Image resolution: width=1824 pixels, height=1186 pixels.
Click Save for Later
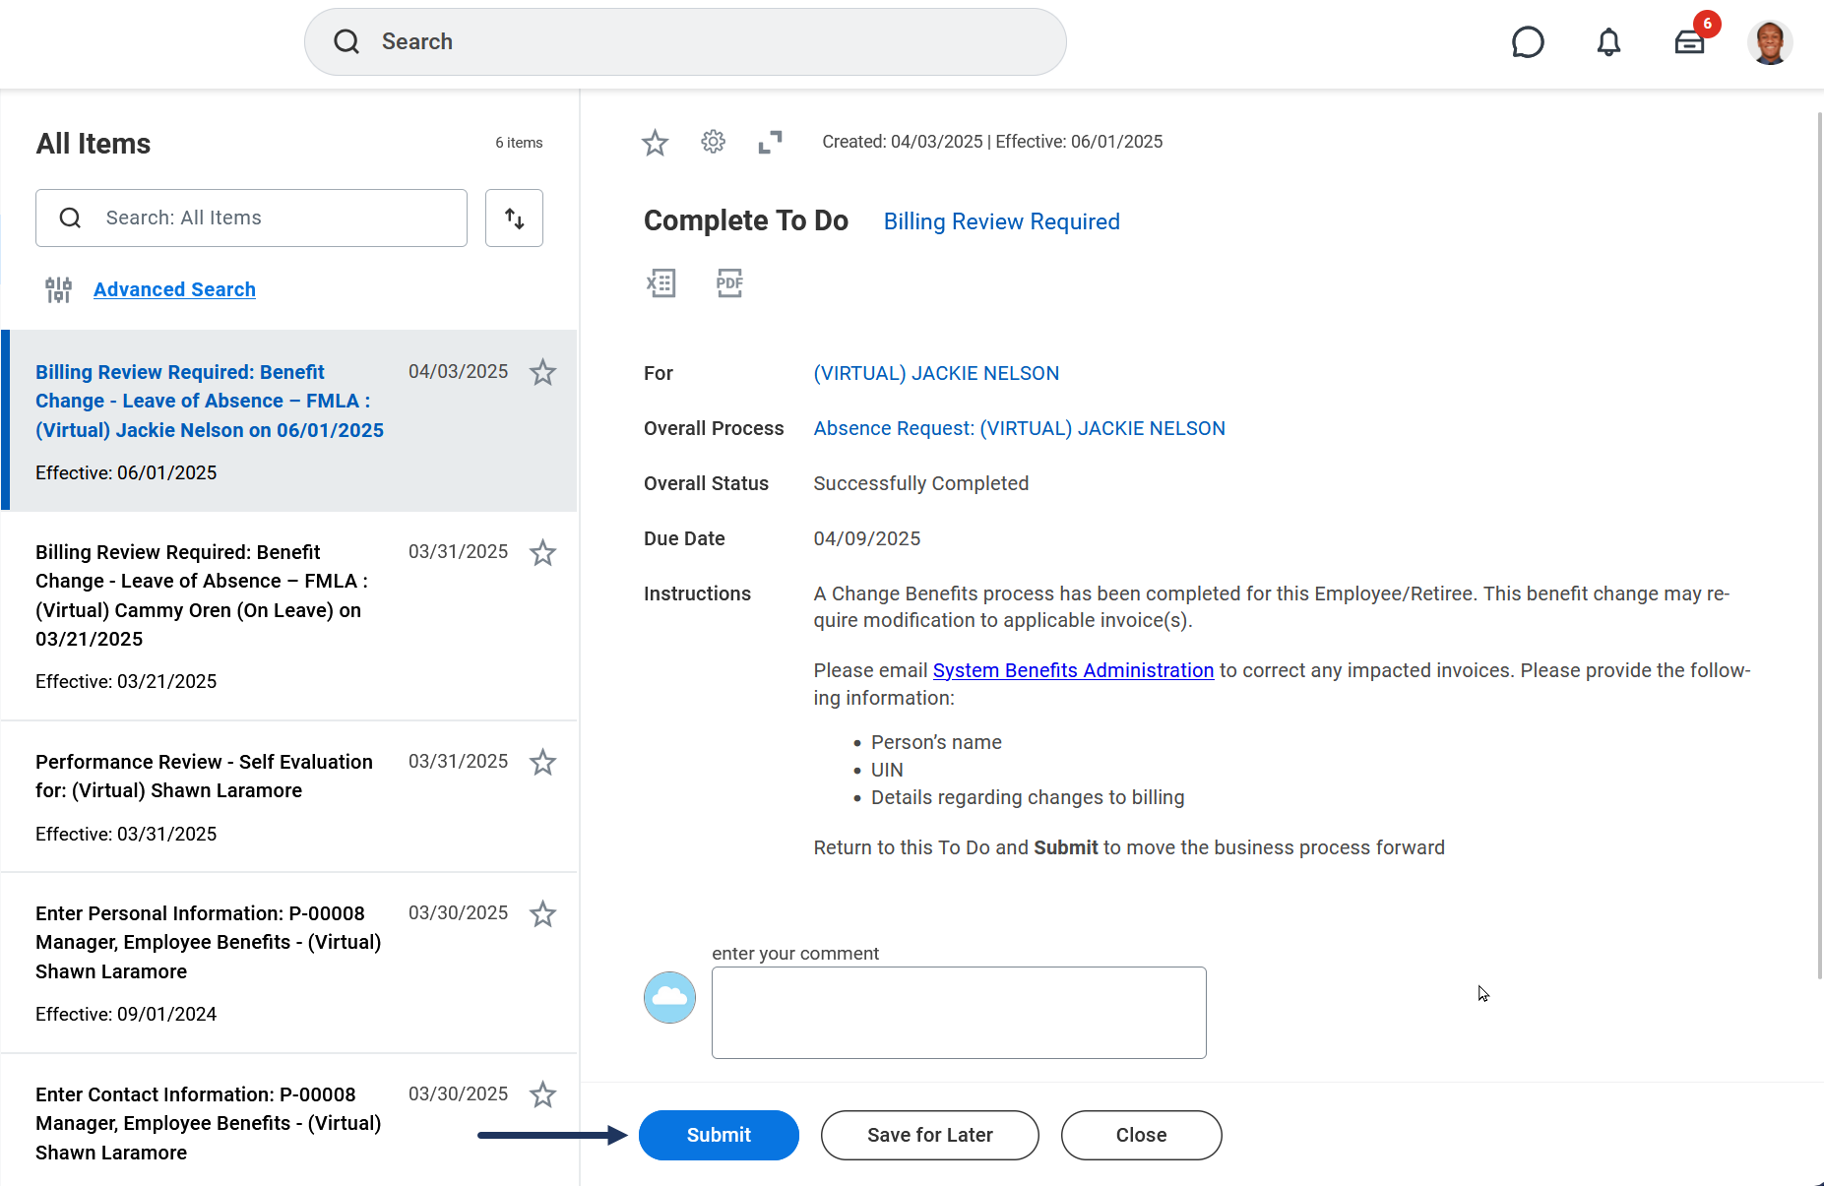pos(929,1135)
